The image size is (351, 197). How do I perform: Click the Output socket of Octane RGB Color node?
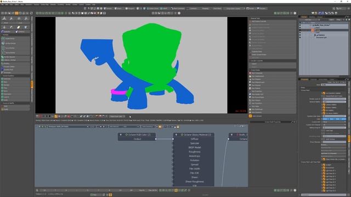(x=156, y=139)
